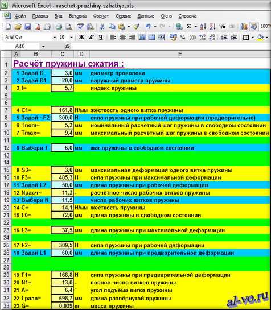This screenshot has height=310, width=271.
Task: Open Print Preview from toolbar
Action: pos(68,26)
